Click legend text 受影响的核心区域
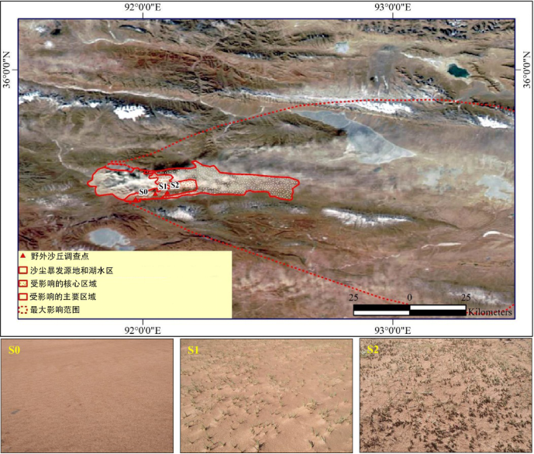The width and height of the screenshot is (534, 454). pos(64,284)
